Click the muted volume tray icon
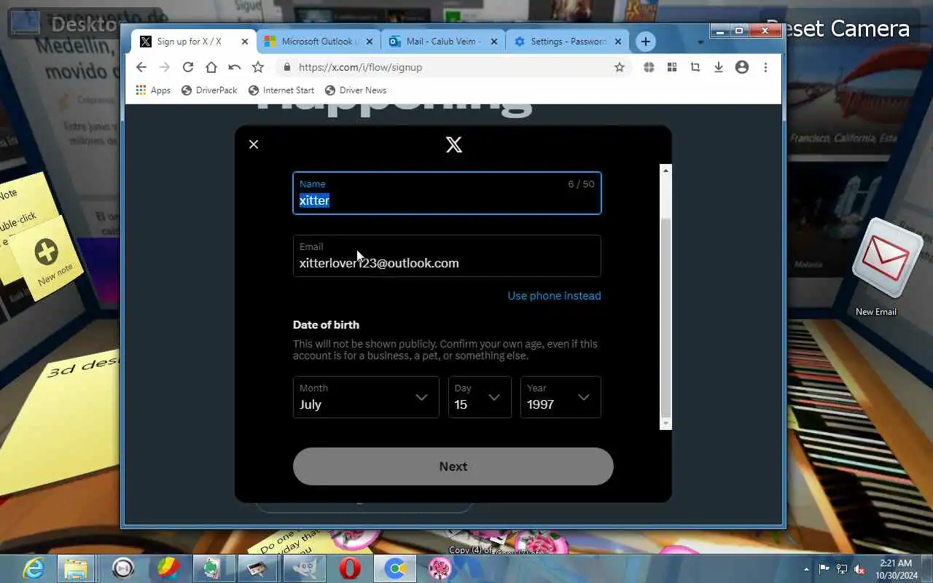933x583 pixels. pos(860,568)
